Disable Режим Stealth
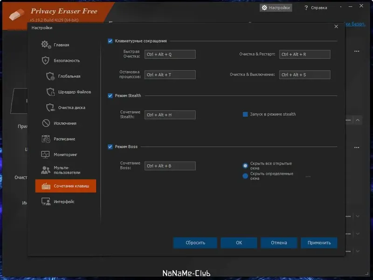Viewport: 373px width, 280px height. coord(111,95)
